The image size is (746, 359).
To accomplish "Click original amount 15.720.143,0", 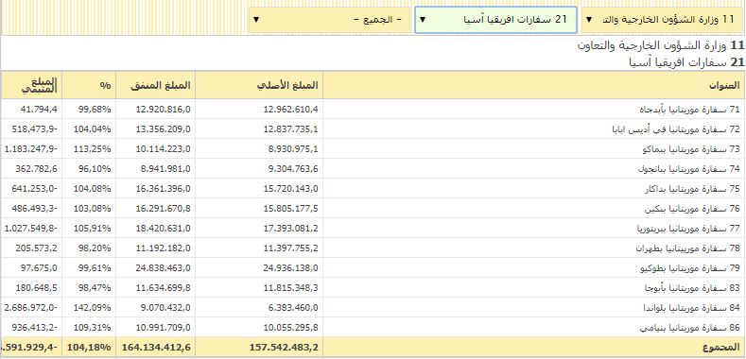I will pos(290,189).
